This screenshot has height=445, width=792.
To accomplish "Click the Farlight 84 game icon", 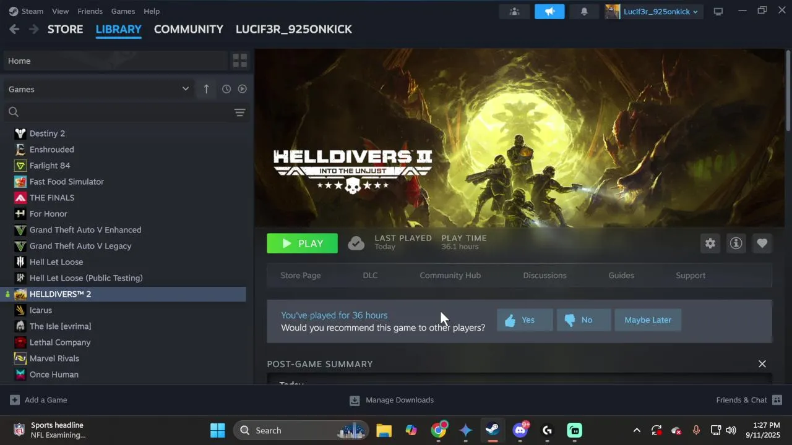I will pyautogui.click(x=20, y=166).
